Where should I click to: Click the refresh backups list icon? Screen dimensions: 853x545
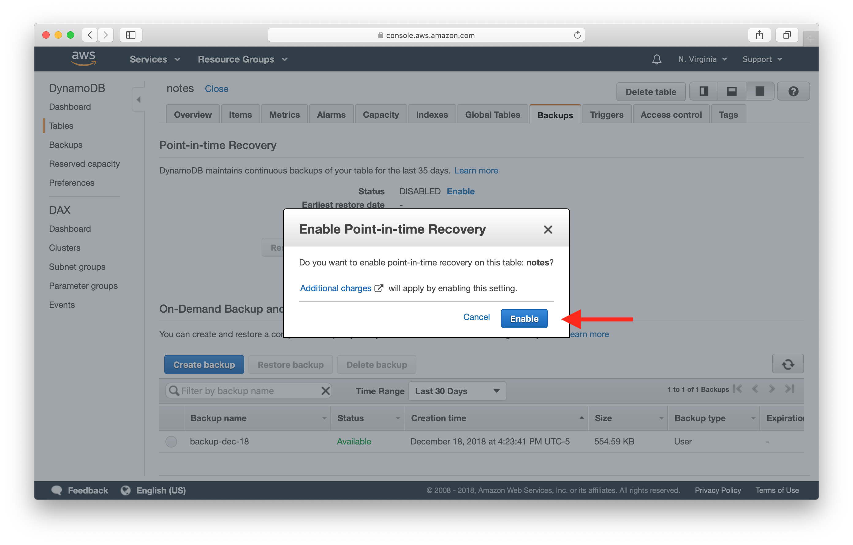click(x=787, y=364)
